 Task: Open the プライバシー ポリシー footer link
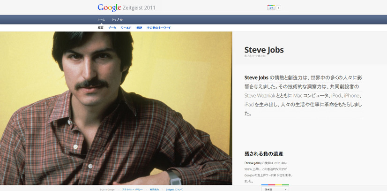point(132,190)
